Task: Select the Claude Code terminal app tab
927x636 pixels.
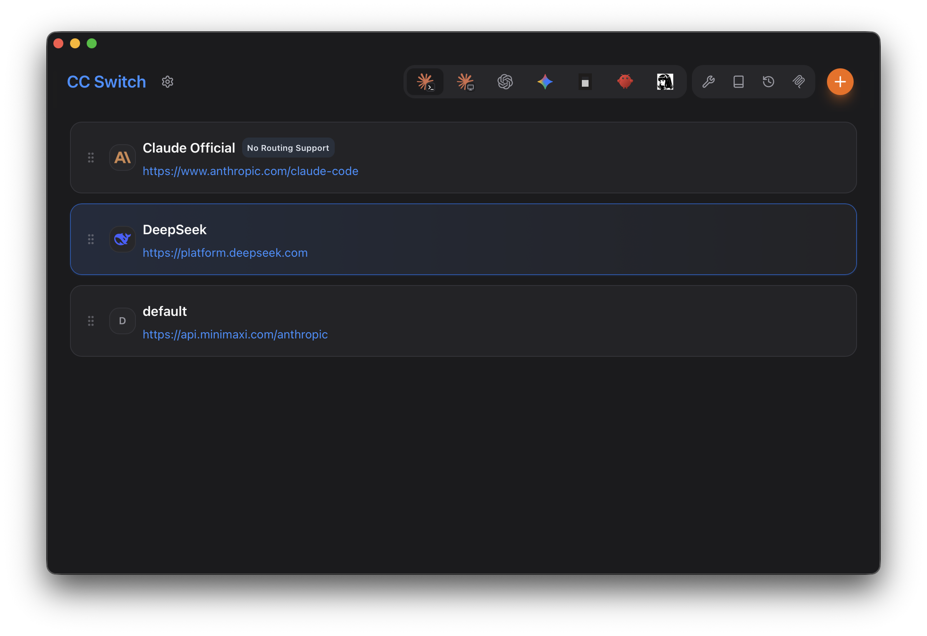Action: [x=425, y=82]
